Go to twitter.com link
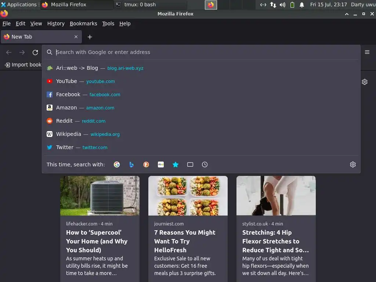The height and width of the screenshot is (282, 376). pos(95,148)
